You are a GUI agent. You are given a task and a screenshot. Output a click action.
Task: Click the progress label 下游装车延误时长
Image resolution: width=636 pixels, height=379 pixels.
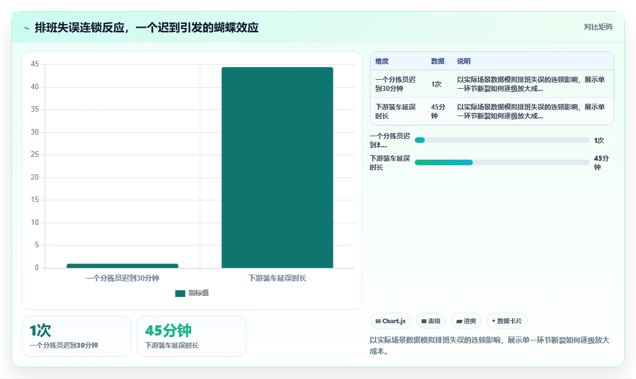[390, 163]
